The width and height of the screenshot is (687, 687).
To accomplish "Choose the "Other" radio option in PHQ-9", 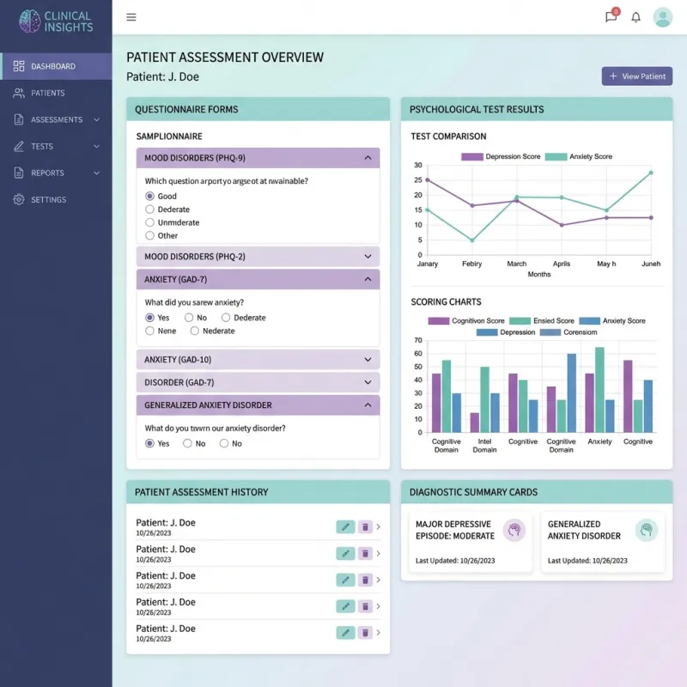I will tap(150, 235).
